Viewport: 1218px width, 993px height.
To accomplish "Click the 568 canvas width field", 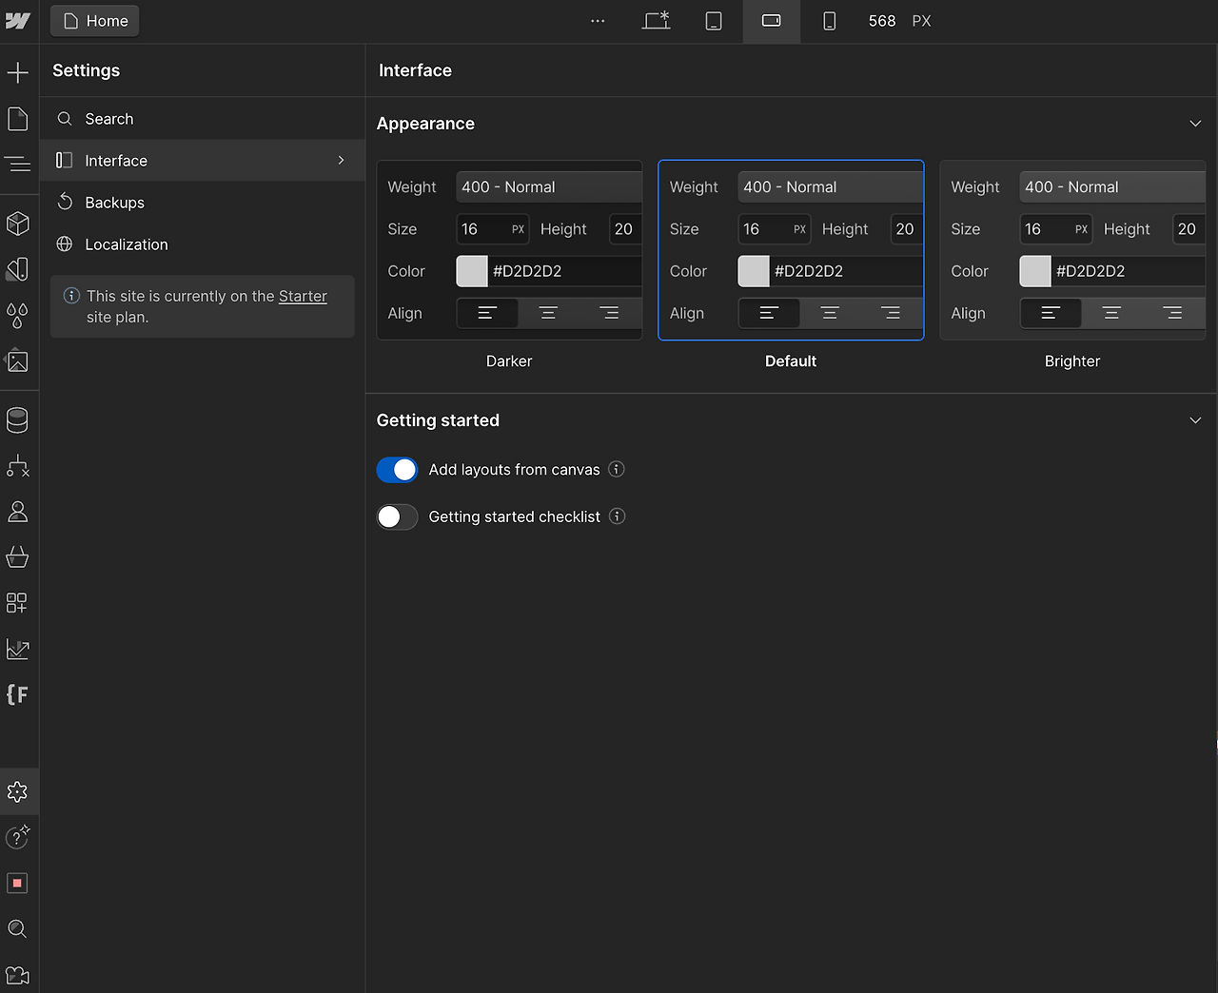I will click(x=882, y=21).
